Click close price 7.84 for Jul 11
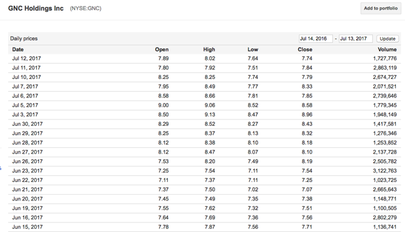Image resolution: width=405 pixels, height=232 pixels. click(307, 68)
